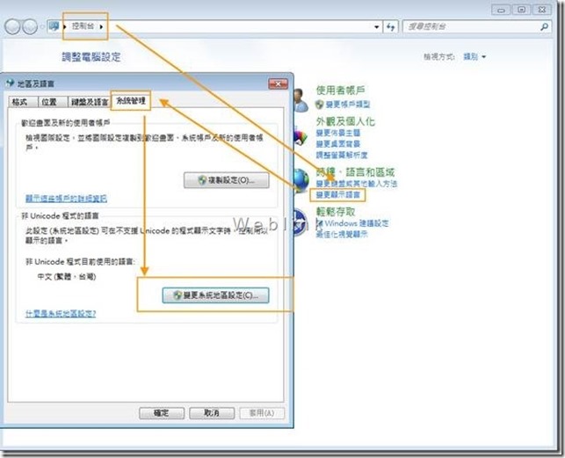Open the 輕鬆存取 category icon
This screenshot has width=565, height=458.
pos(301,222)
